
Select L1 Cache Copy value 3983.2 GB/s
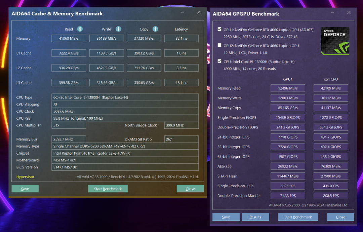tap(144, 53)
